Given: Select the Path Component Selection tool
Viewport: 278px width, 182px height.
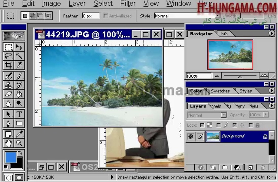Looking at the screenshot, I should pos(8,114).
